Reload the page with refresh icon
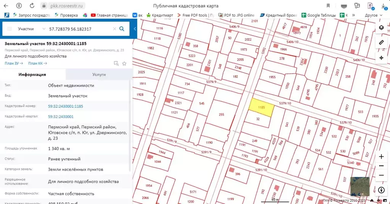This screenshot has width=390, height=204. [x=32, y=6]
